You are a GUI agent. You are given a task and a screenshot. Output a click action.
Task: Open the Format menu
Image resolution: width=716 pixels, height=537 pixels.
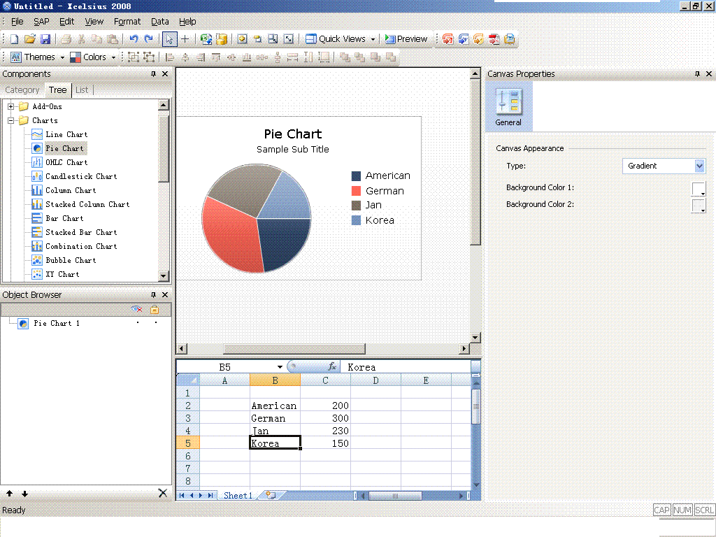click(x=127, y=21)
